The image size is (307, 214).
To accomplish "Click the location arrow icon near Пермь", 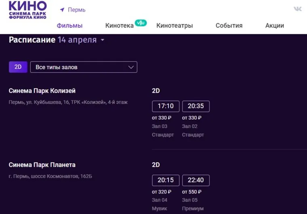I will point(62,10).
